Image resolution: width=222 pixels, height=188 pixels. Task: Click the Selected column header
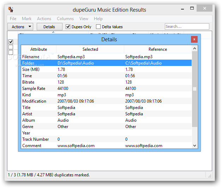[x=90, y=49]
